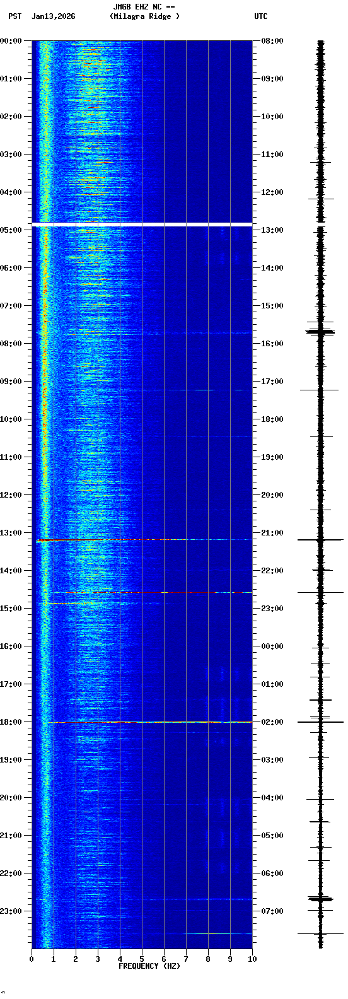Viewport: 348px width, 999px height.
Task: Click the UTC timezone label
Action: pos(261,16)
